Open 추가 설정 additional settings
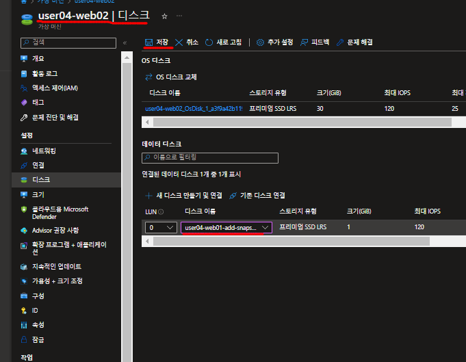The image size is (466, 362). tap(274, 42)
